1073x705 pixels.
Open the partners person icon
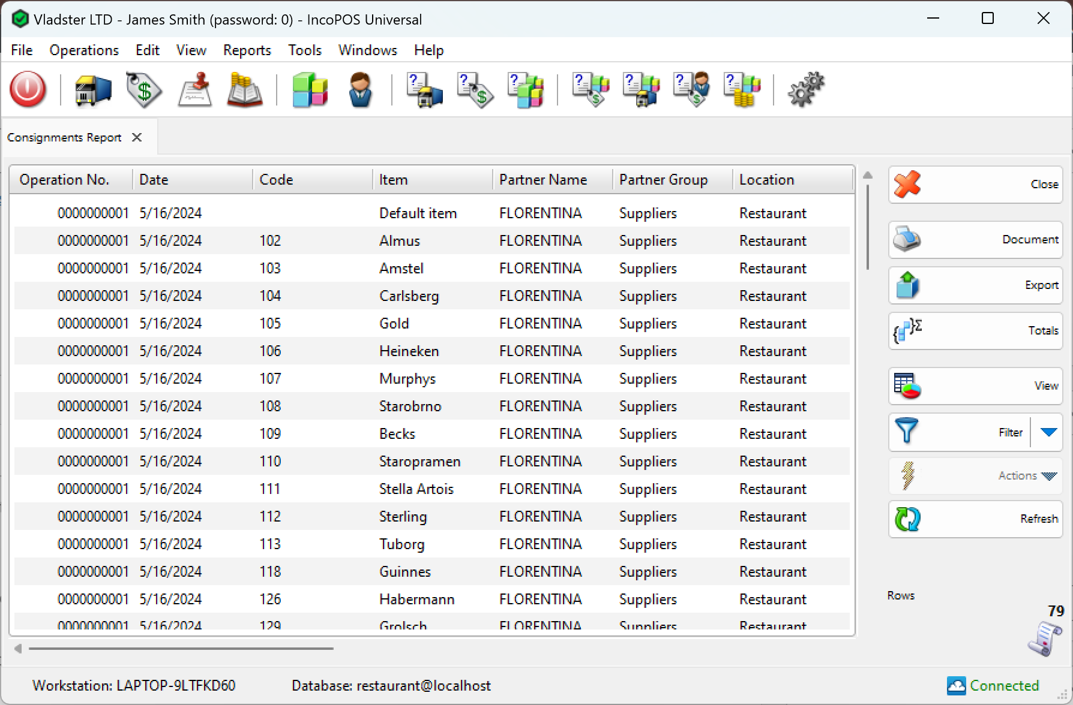(360, 90)
